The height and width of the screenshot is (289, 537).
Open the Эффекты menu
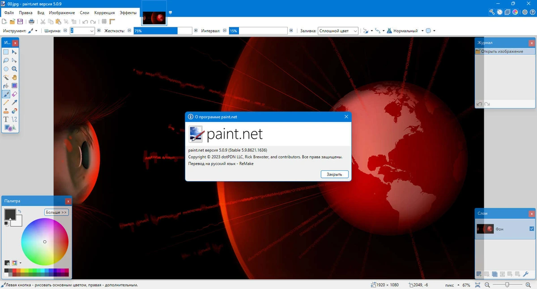click(128, 13)
